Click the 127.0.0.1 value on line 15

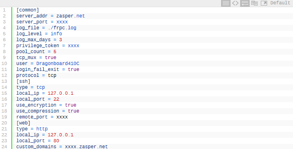[x=60, y=93]
